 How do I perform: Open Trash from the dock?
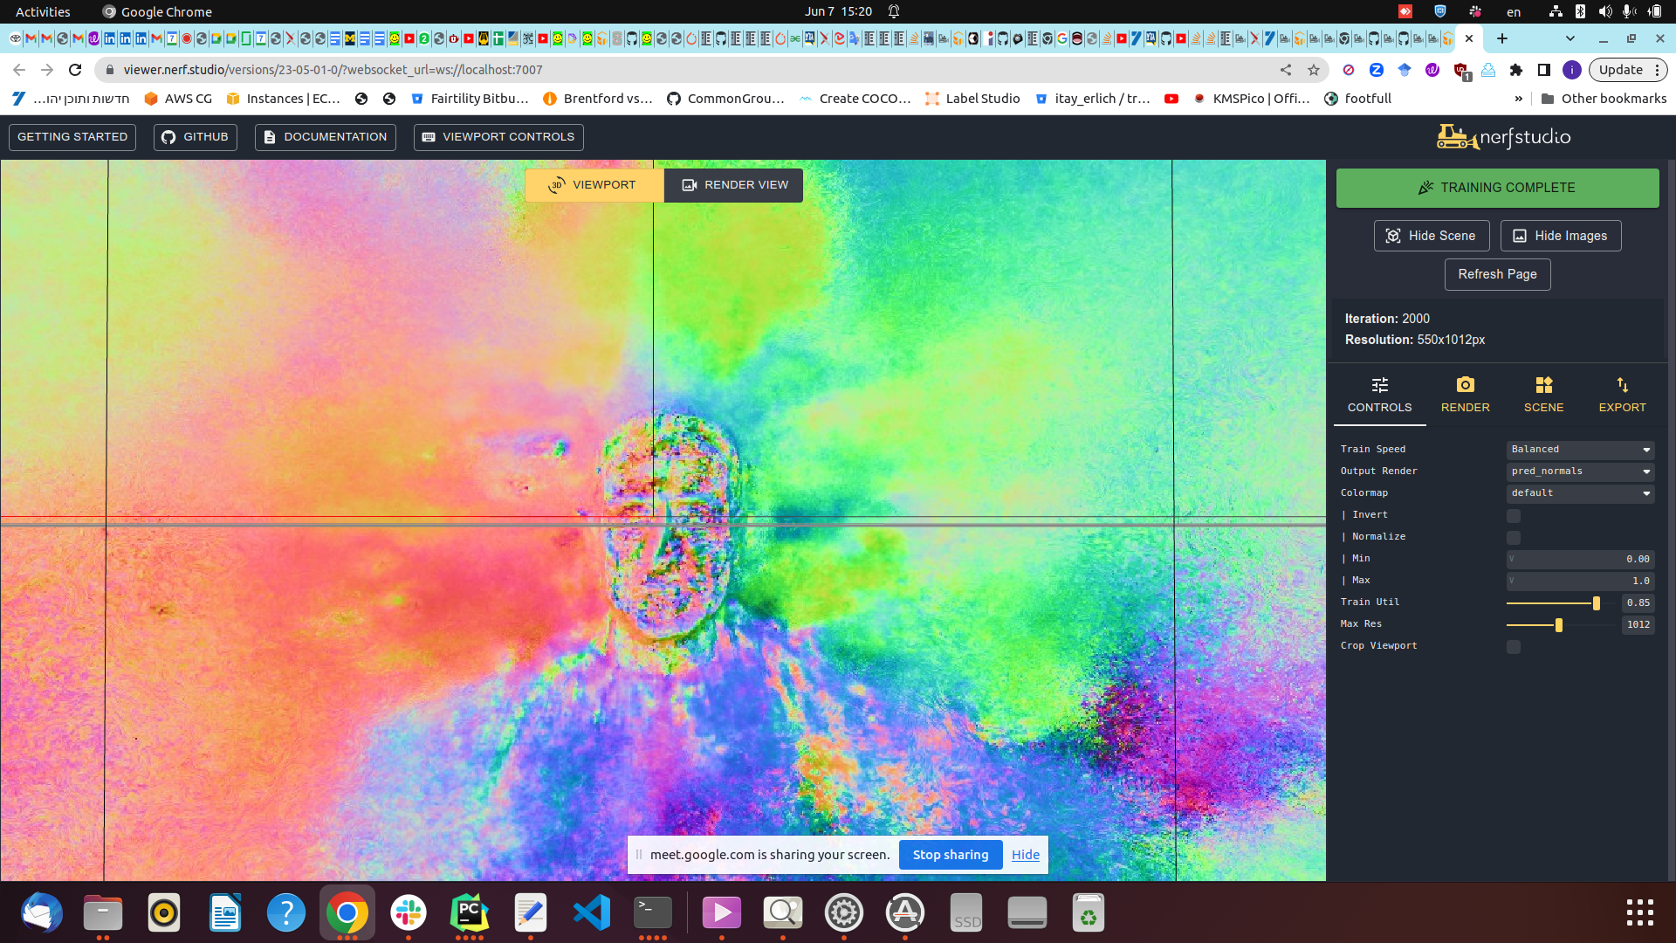tap(1089, 913)
